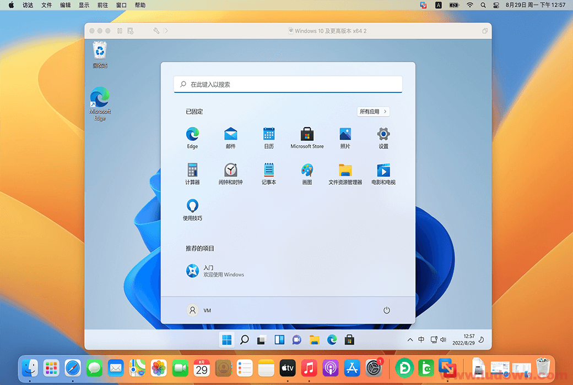
Task: Open the 照片 Photos app
Action: pos(345,138)
